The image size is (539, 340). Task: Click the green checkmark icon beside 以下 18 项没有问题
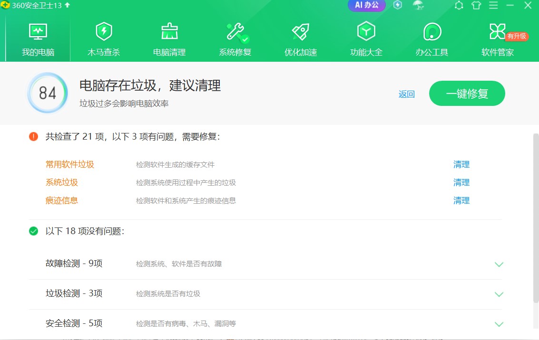click(x=33, y=231)
